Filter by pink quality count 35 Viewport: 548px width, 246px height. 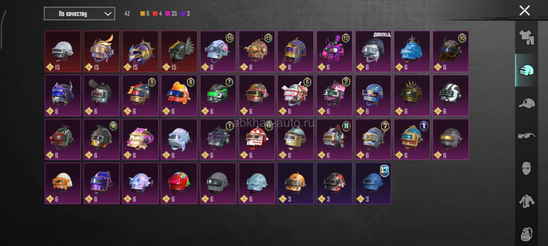point(171,14)
